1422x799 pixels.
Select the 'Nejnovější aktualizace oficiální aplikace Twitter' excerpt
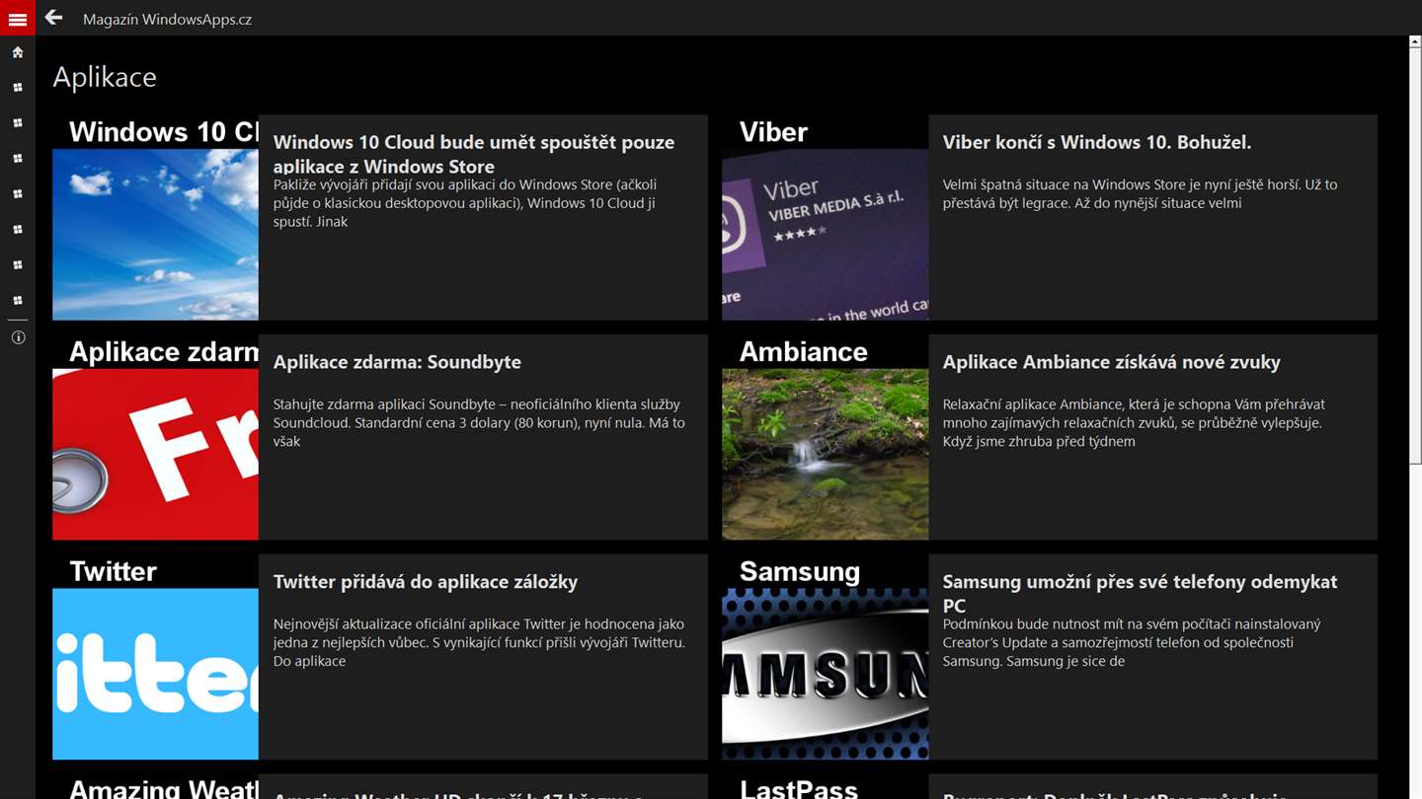(x=479, y=642)
